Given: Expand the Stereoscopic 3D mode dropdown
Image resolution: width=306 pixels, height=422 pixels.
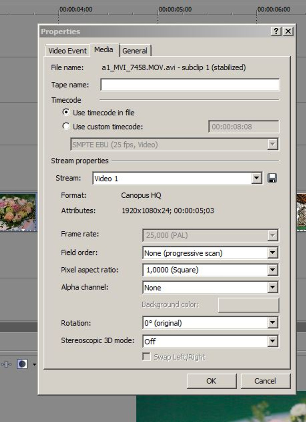Looking at the screenshot, I should (x=210, y=341).
